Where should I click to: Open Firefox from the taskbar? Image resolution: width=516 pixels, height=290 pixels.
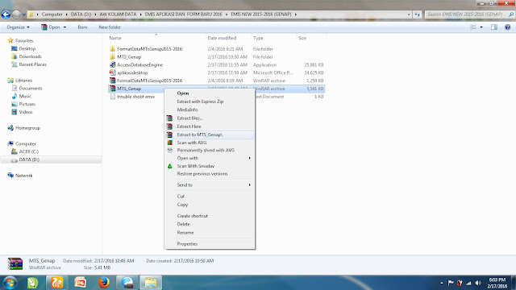pos(104,283)
